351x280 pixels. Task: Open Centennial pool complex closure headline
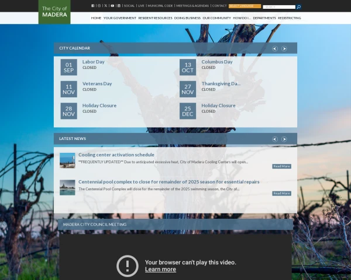pos(169,182)
